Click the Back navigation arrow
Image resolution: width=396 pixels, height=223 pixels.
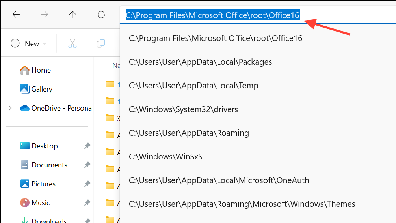[16, 15]
